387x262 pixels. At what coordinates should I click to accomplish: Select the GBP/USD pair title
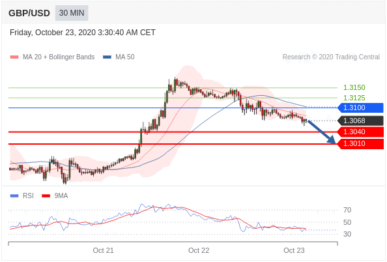29,13
